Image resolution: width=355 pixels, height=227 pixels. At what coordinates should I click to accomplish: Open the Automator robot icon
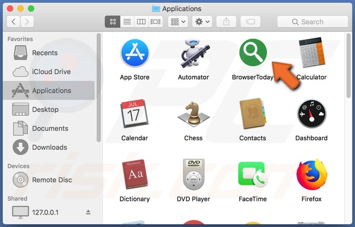click(195, 53)
